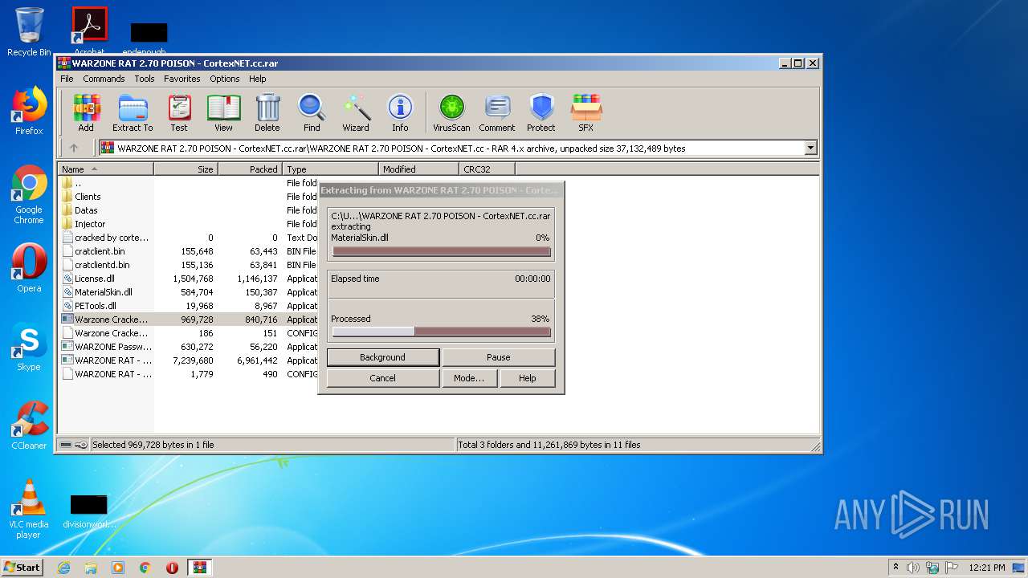Click the SFX toolbar icon
Screen dimensions: 1028x578
586,113
